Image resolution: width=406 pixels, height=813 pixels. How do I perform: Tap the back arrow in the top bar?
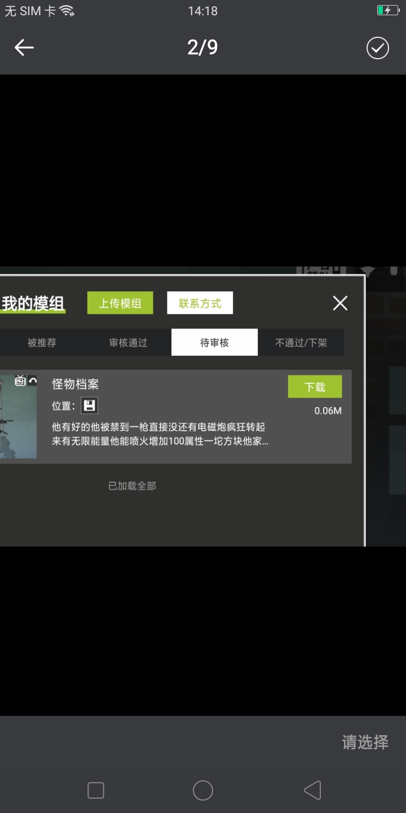[24, 48]
